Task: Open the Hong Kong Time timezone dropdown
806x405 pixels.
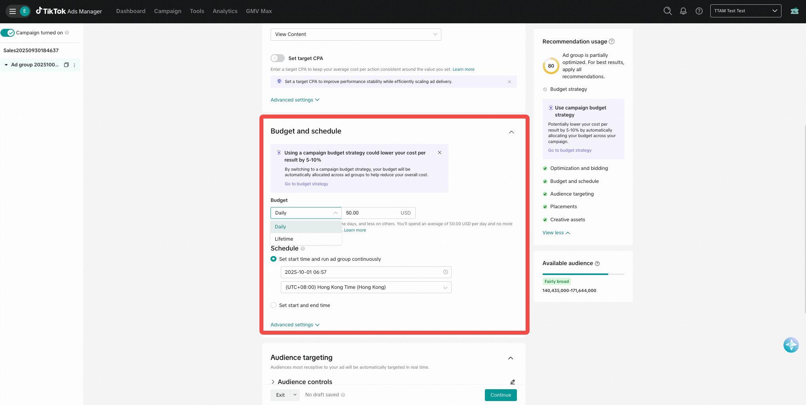Action: pyautogui.click(x=366, y=287)
